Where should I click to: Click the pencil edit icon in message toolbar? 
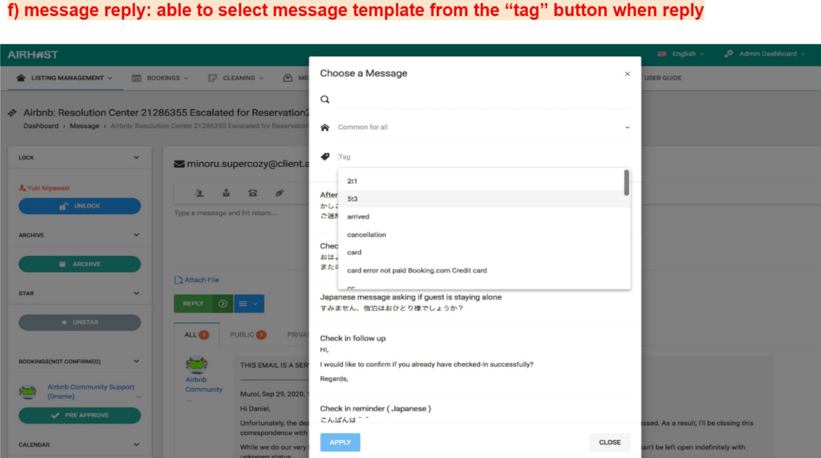280,193
